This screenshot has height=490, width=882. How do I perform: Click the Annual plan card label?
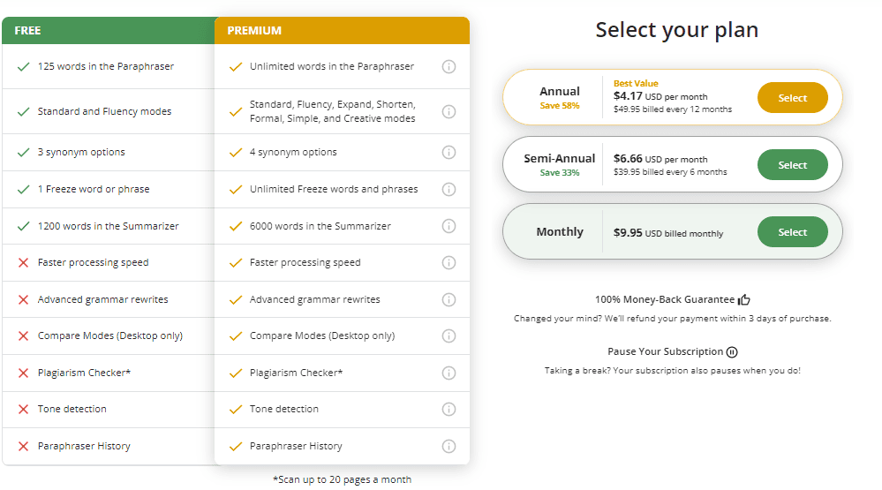point(560,92)
